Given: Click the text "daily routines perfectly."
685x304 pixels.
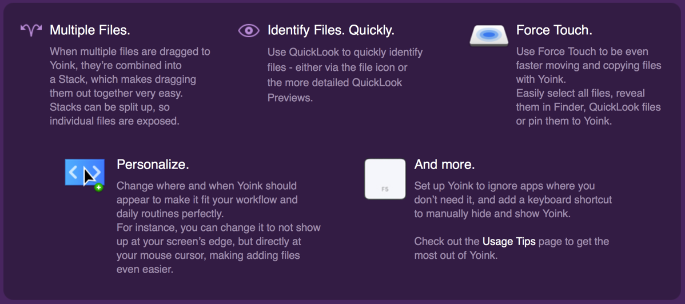Looking at the screenshot, I should point(170,214).
